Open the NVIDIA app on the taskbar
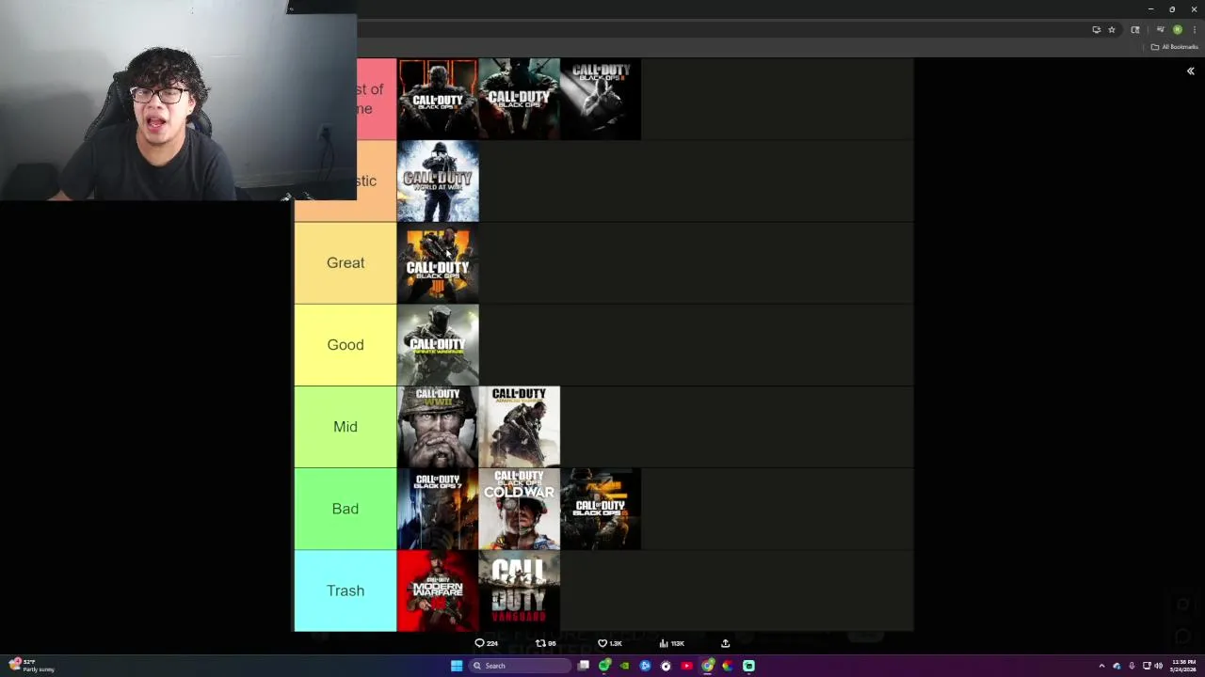The width and height of the screenshot is (1205, 677). click(x=624, y=666)
